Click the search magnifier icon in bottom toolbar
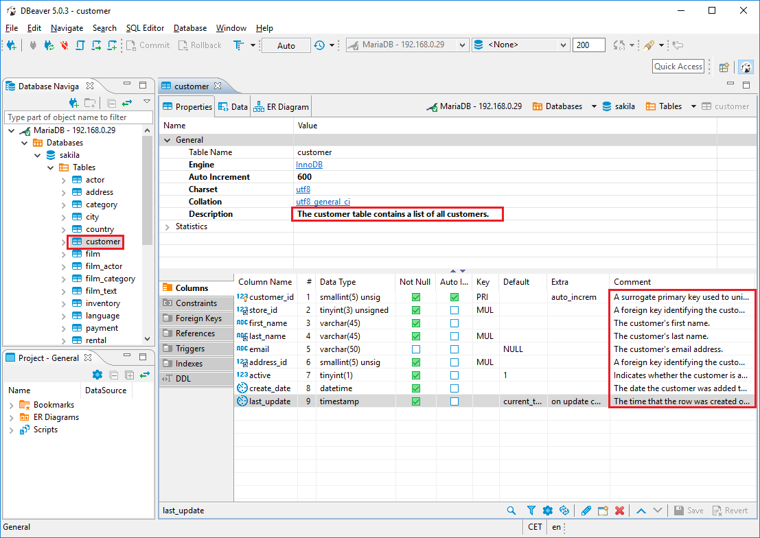 (x=511, y=511)
